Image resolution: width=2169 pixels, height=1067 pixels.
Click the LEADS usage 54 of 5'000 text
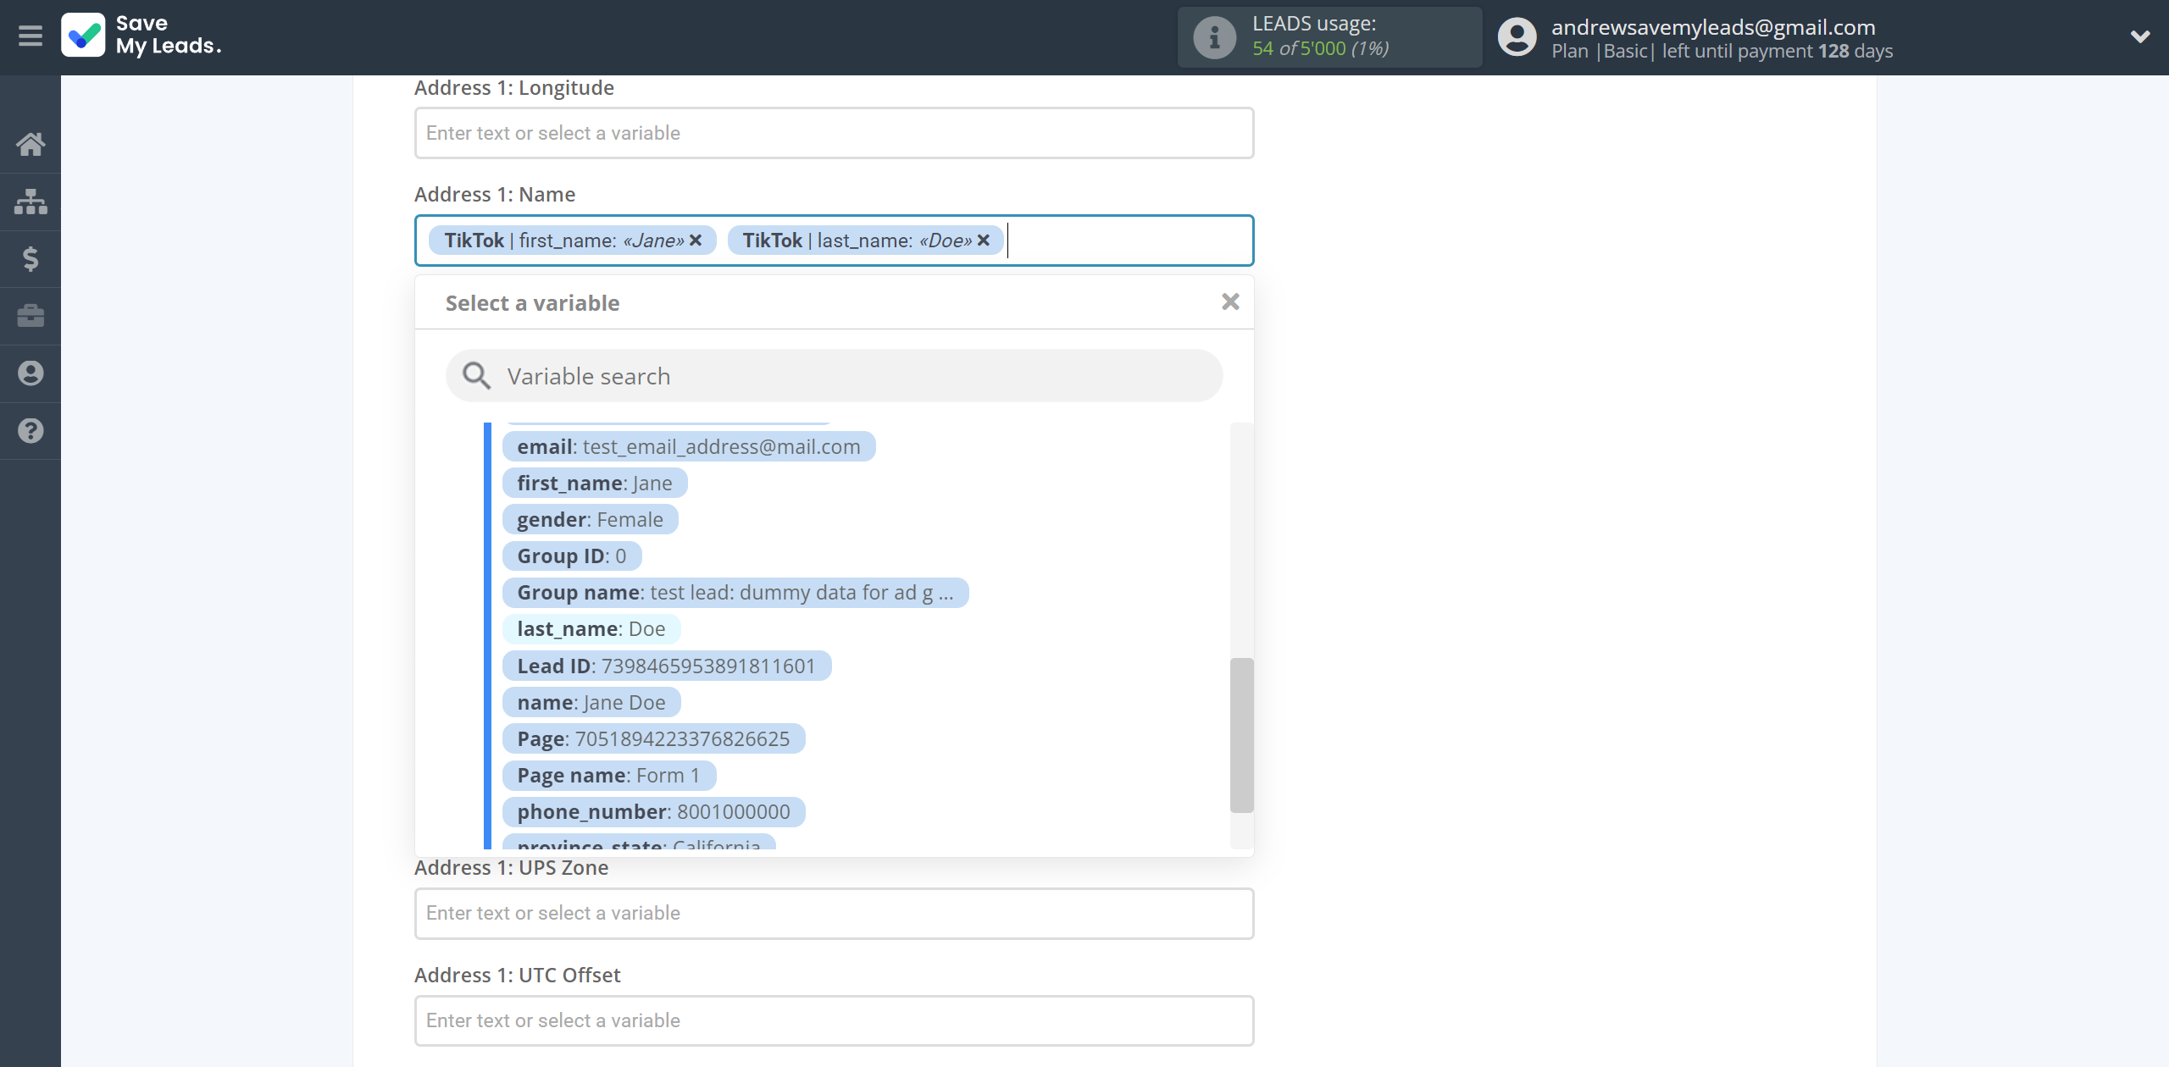(x=1320, y=49)
